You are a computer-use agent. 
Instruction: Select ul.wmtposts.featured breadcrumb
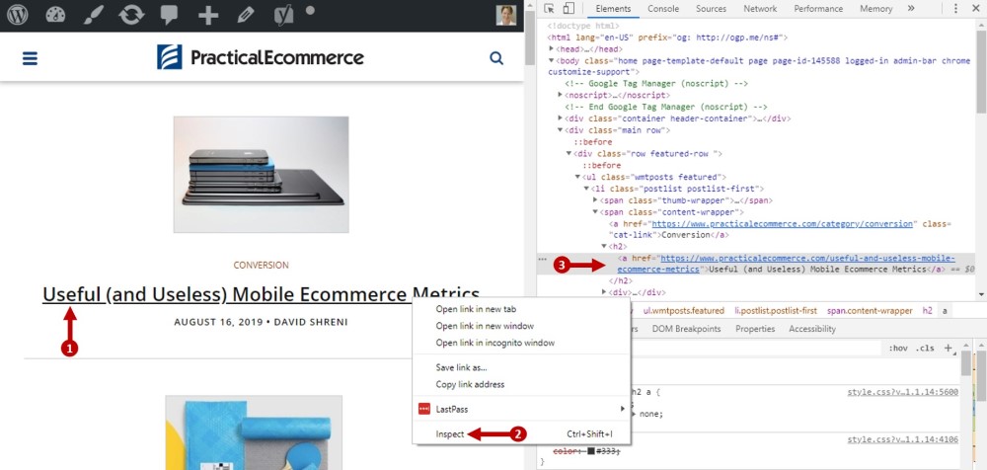(x=684, y=311)
